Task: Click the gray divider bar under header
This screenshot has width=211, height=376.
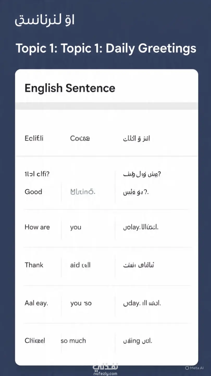Action: click(x=107, y=106)
